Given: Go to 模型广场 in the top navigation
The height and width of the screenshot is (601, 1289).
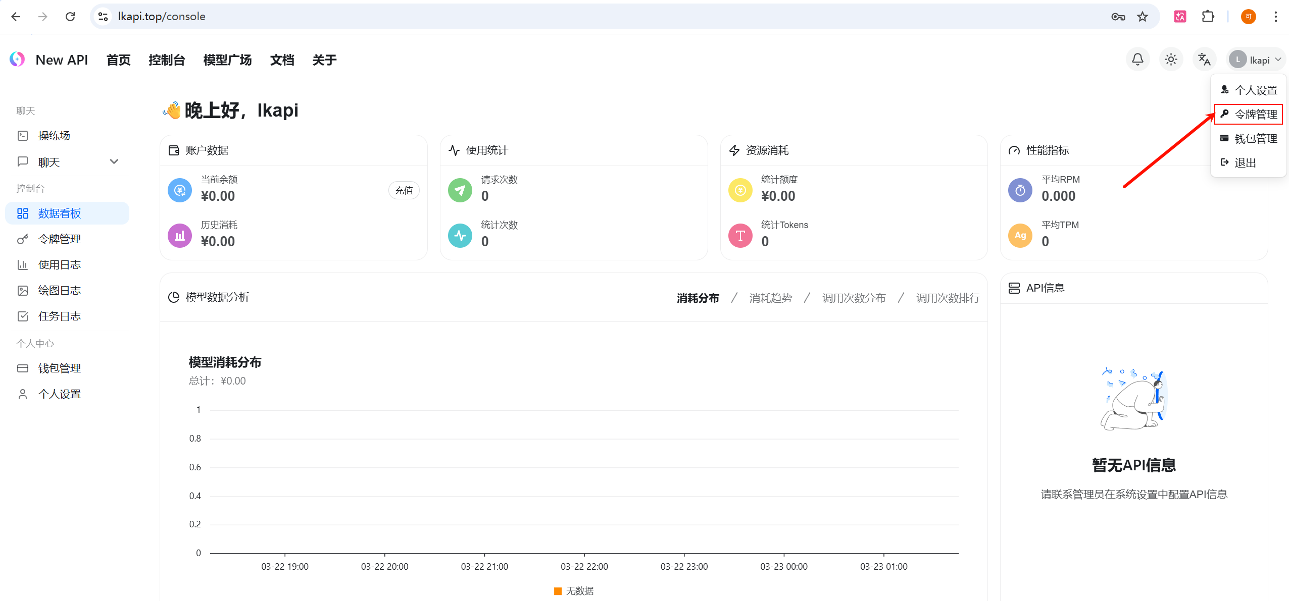Looking at the screenshot, I should pos(227,60).
